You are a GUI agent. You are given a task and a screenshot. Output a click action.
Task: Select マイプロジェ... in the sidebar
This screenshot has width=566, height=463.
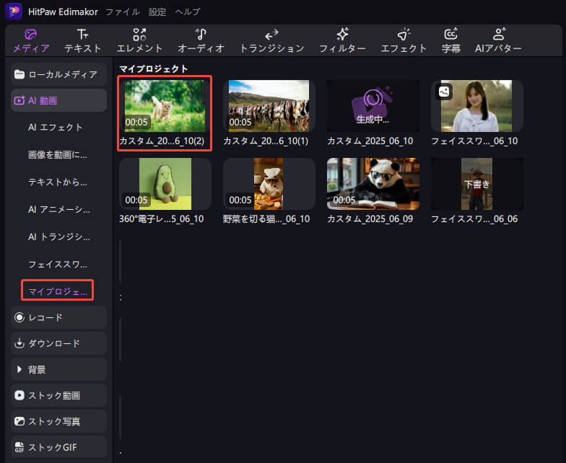[58, 291]
